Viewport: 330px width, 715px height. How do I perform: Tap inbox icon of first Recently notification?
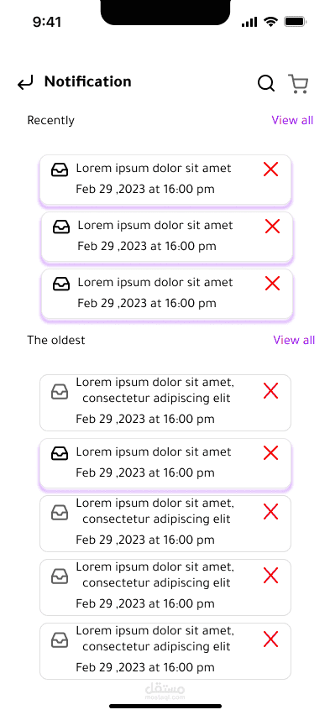tap(60, 170)
